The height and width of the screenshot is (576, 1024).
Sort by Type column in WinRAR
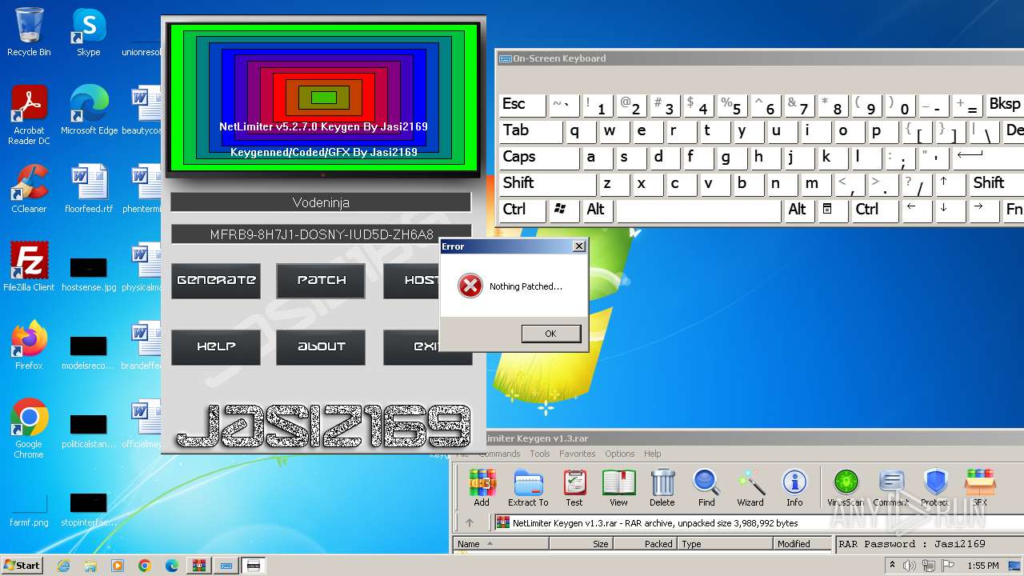click(726, 544)
